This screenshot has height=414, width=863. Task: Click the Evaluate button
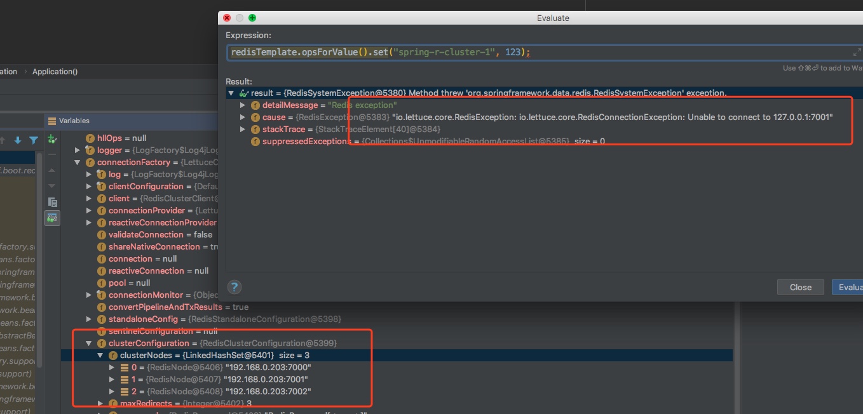[848, 287]
